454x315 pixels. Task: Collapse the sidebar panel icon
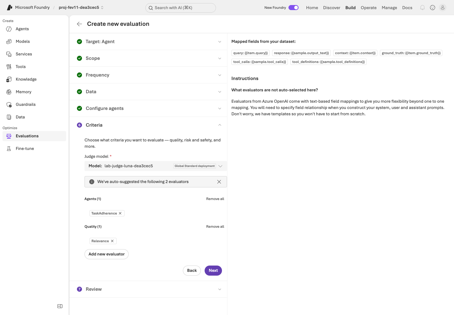tap(60, 306)
